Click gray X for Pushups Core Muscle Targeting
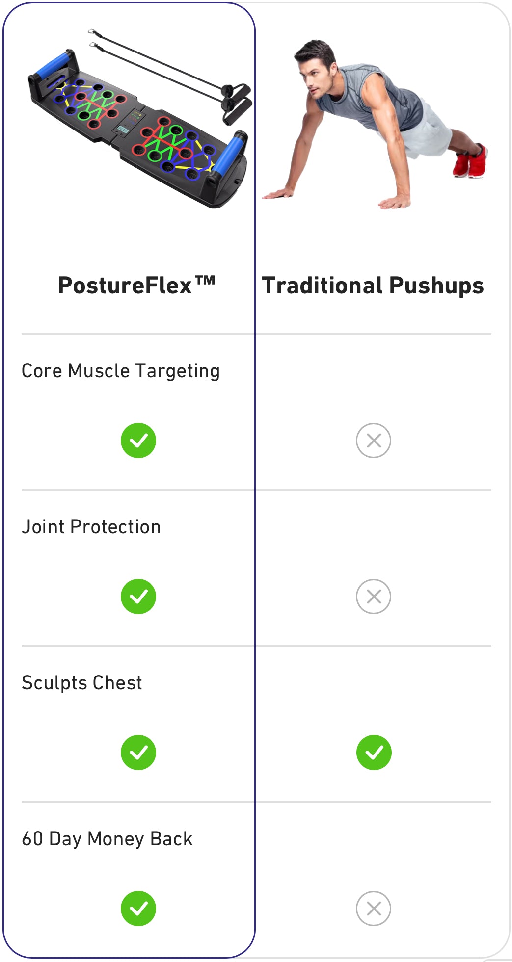 pos(374,441)
